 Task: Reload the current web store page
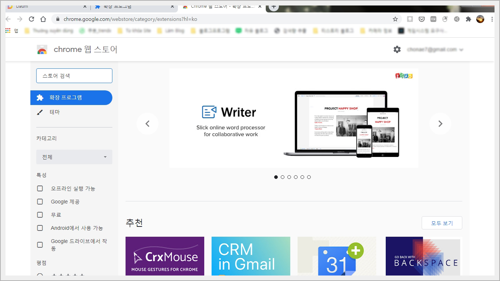(x=31, y=19)
